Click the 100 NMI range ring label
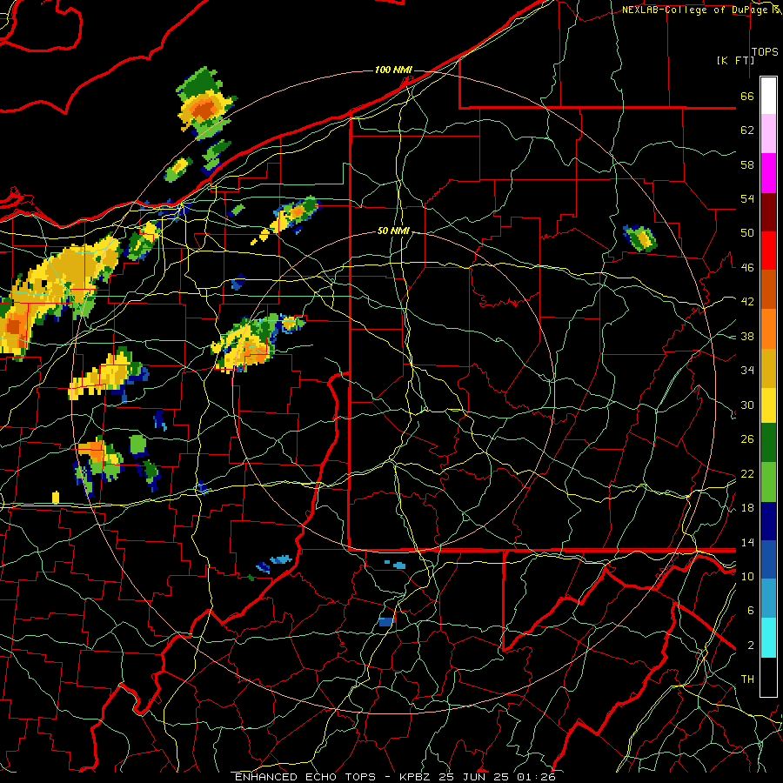This screenshot has height=783, width=783. coord(393,70)
